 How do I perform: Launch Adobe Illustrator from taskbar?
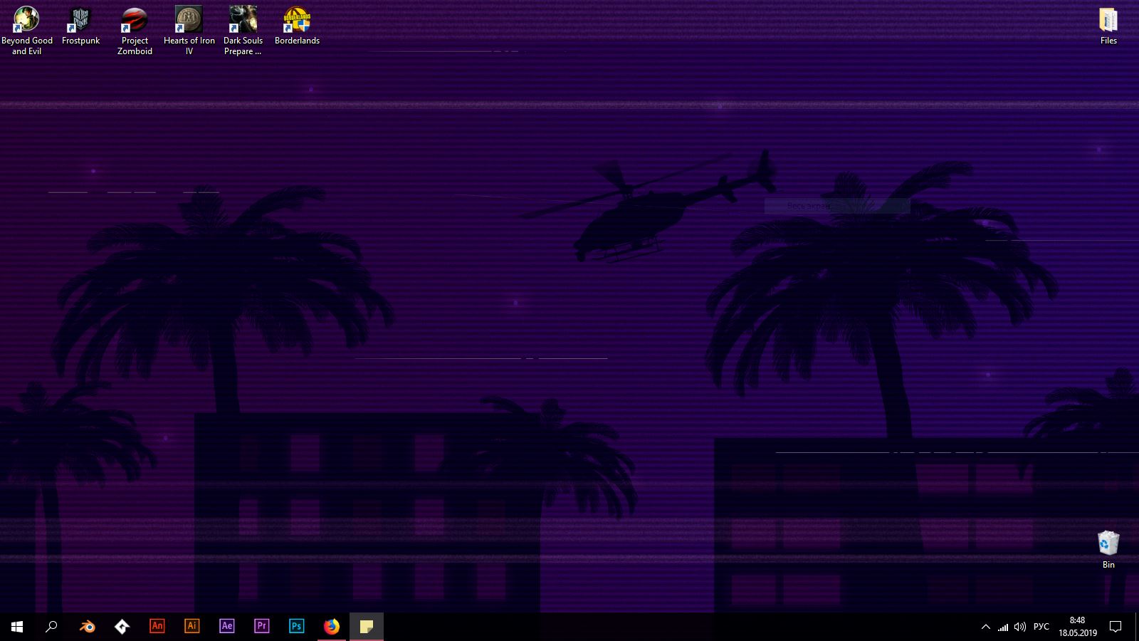191,627
